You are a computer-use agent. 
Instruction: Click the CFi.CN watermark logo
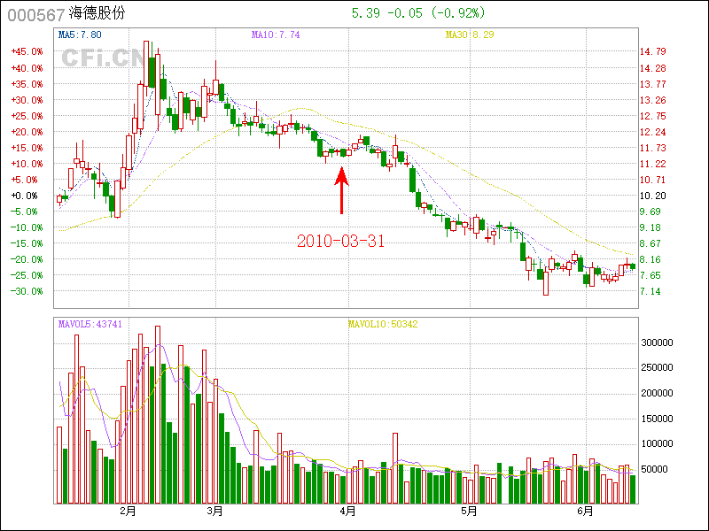coord(102,58)
